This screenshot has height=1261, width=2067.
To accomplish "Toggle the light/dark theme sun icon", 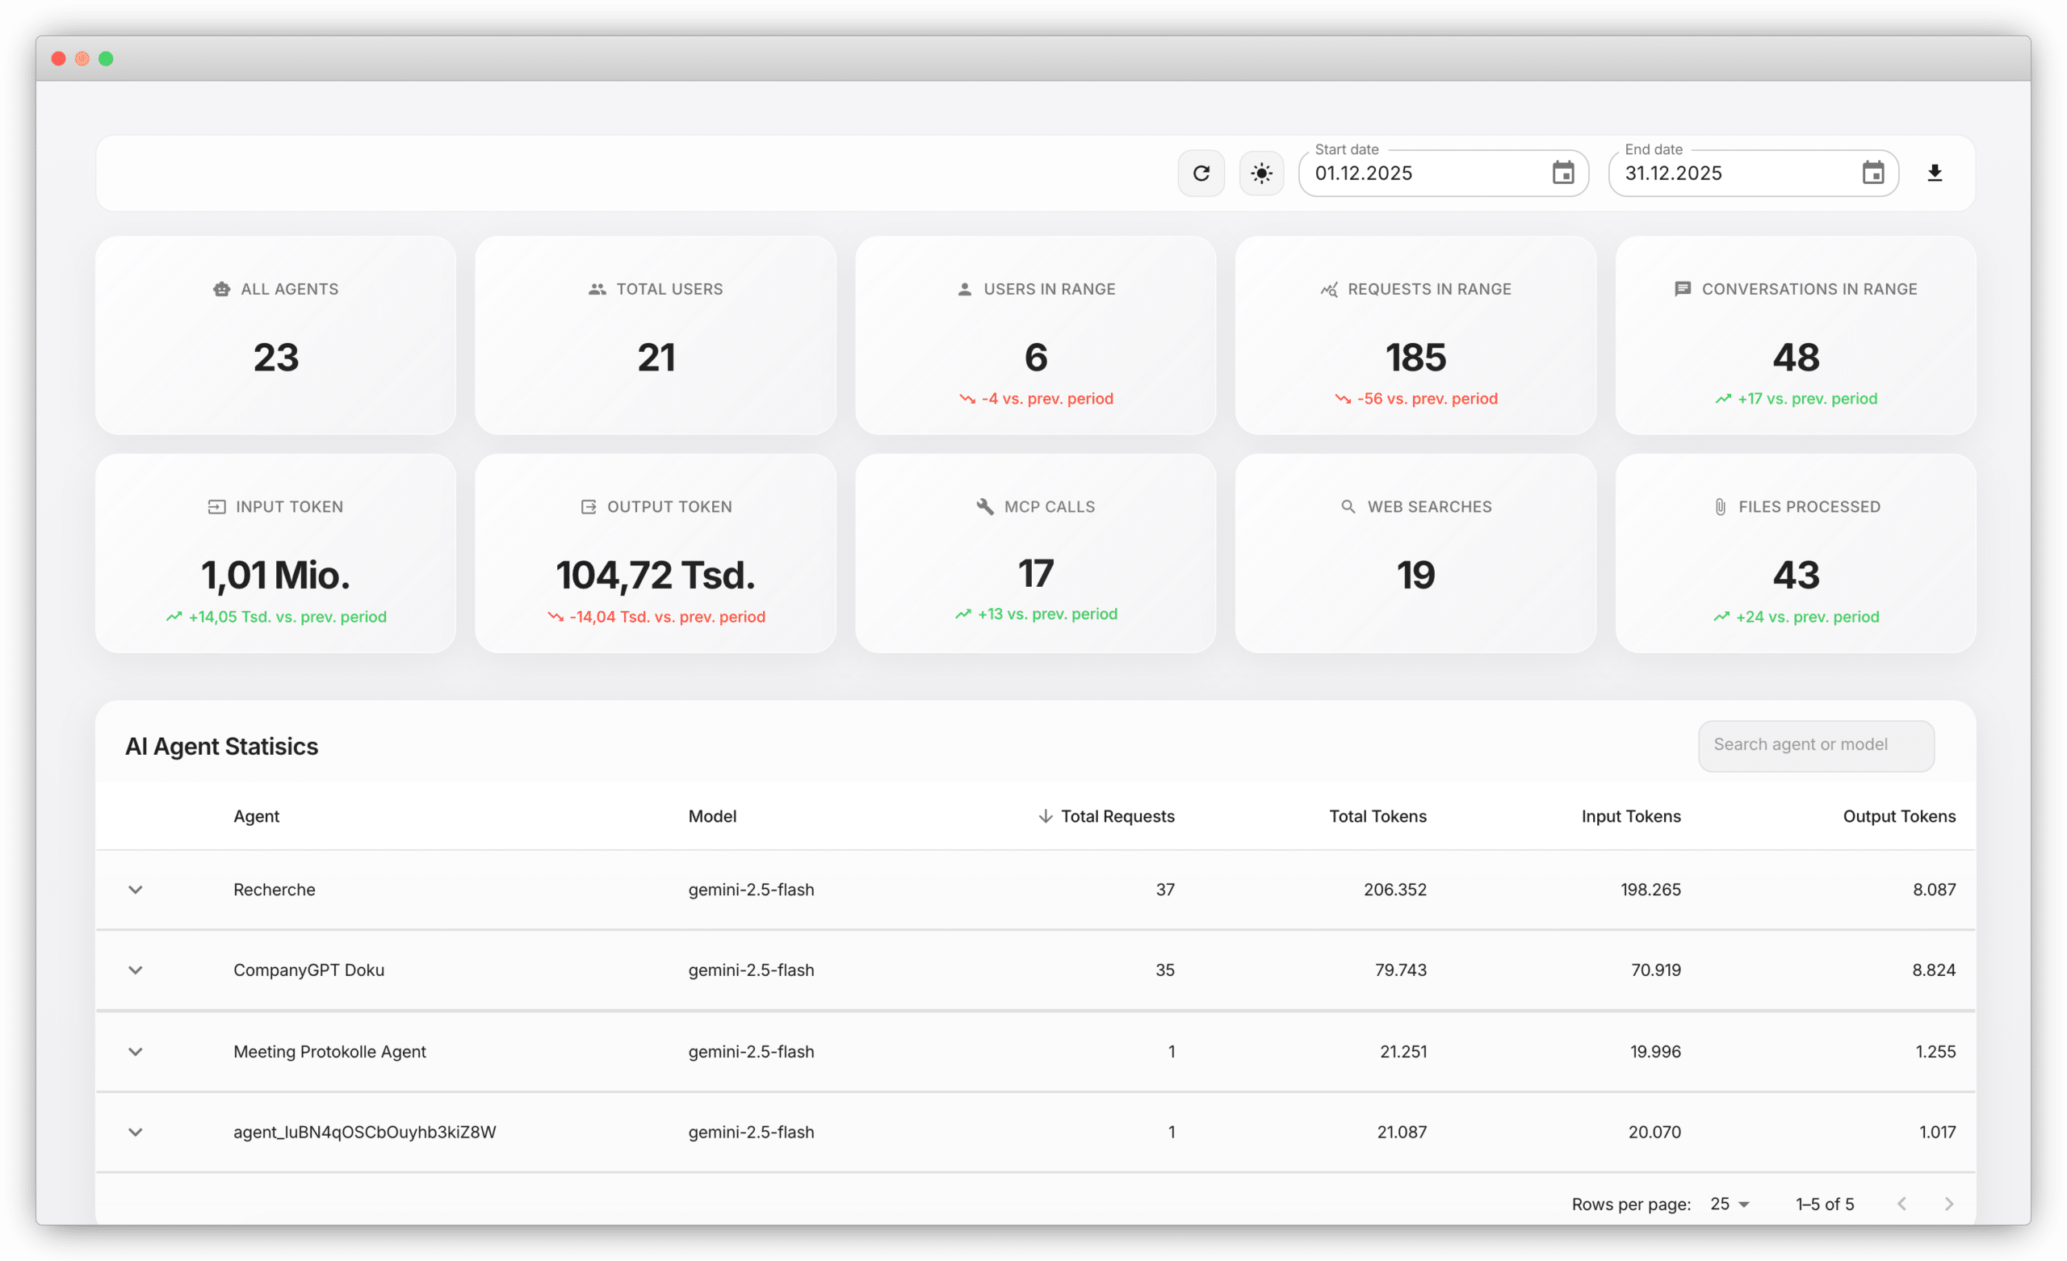I will coord(1262,173).
